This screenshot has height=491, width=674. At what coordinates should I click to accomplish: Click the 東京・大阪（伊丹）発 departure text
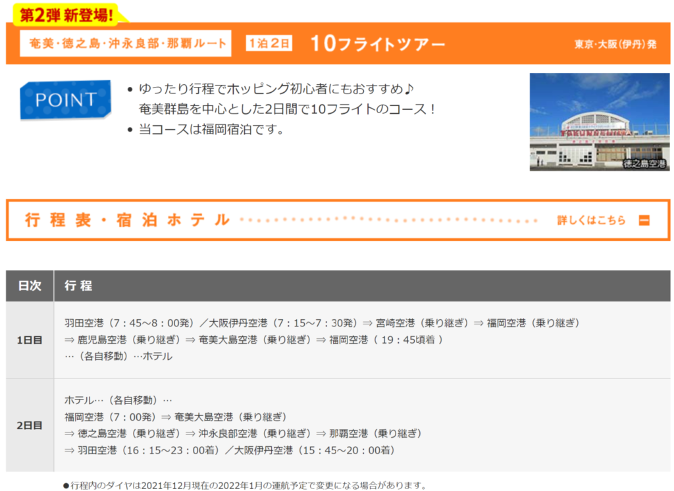coord(615,44)
